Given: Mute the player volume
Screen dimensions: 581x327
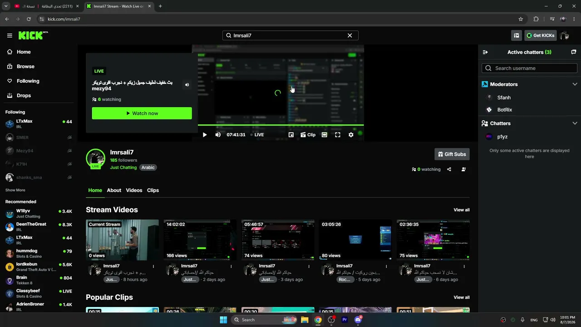Looking at the screenshot, I should coord(218,135).
